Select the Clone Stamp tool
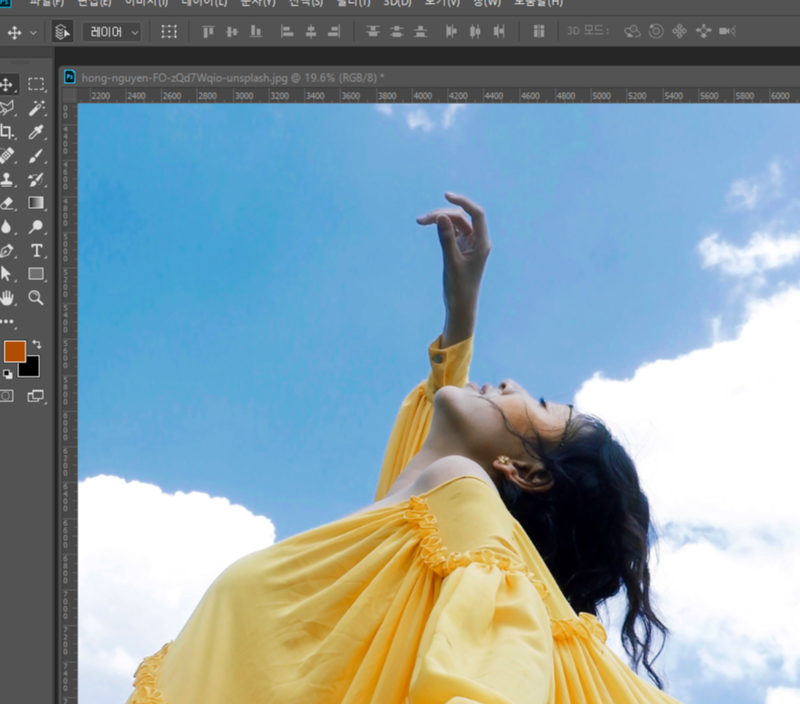Screen dimensions: 800x704 [x=7, y=179]
